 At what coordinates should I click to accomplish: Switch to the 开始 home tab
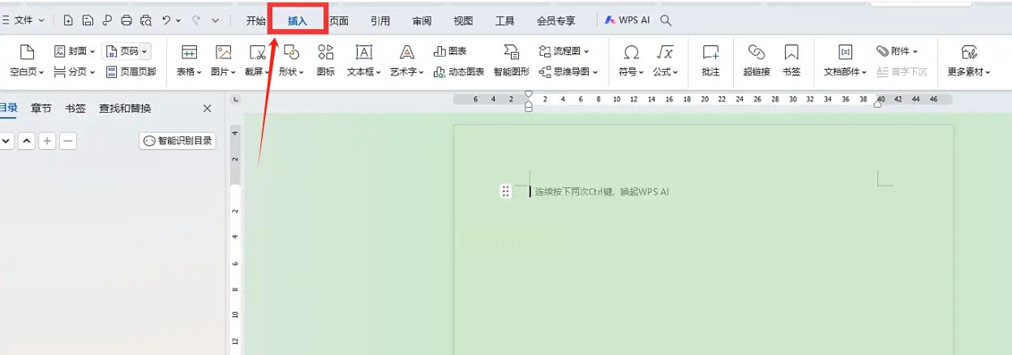tap(256, 20)
